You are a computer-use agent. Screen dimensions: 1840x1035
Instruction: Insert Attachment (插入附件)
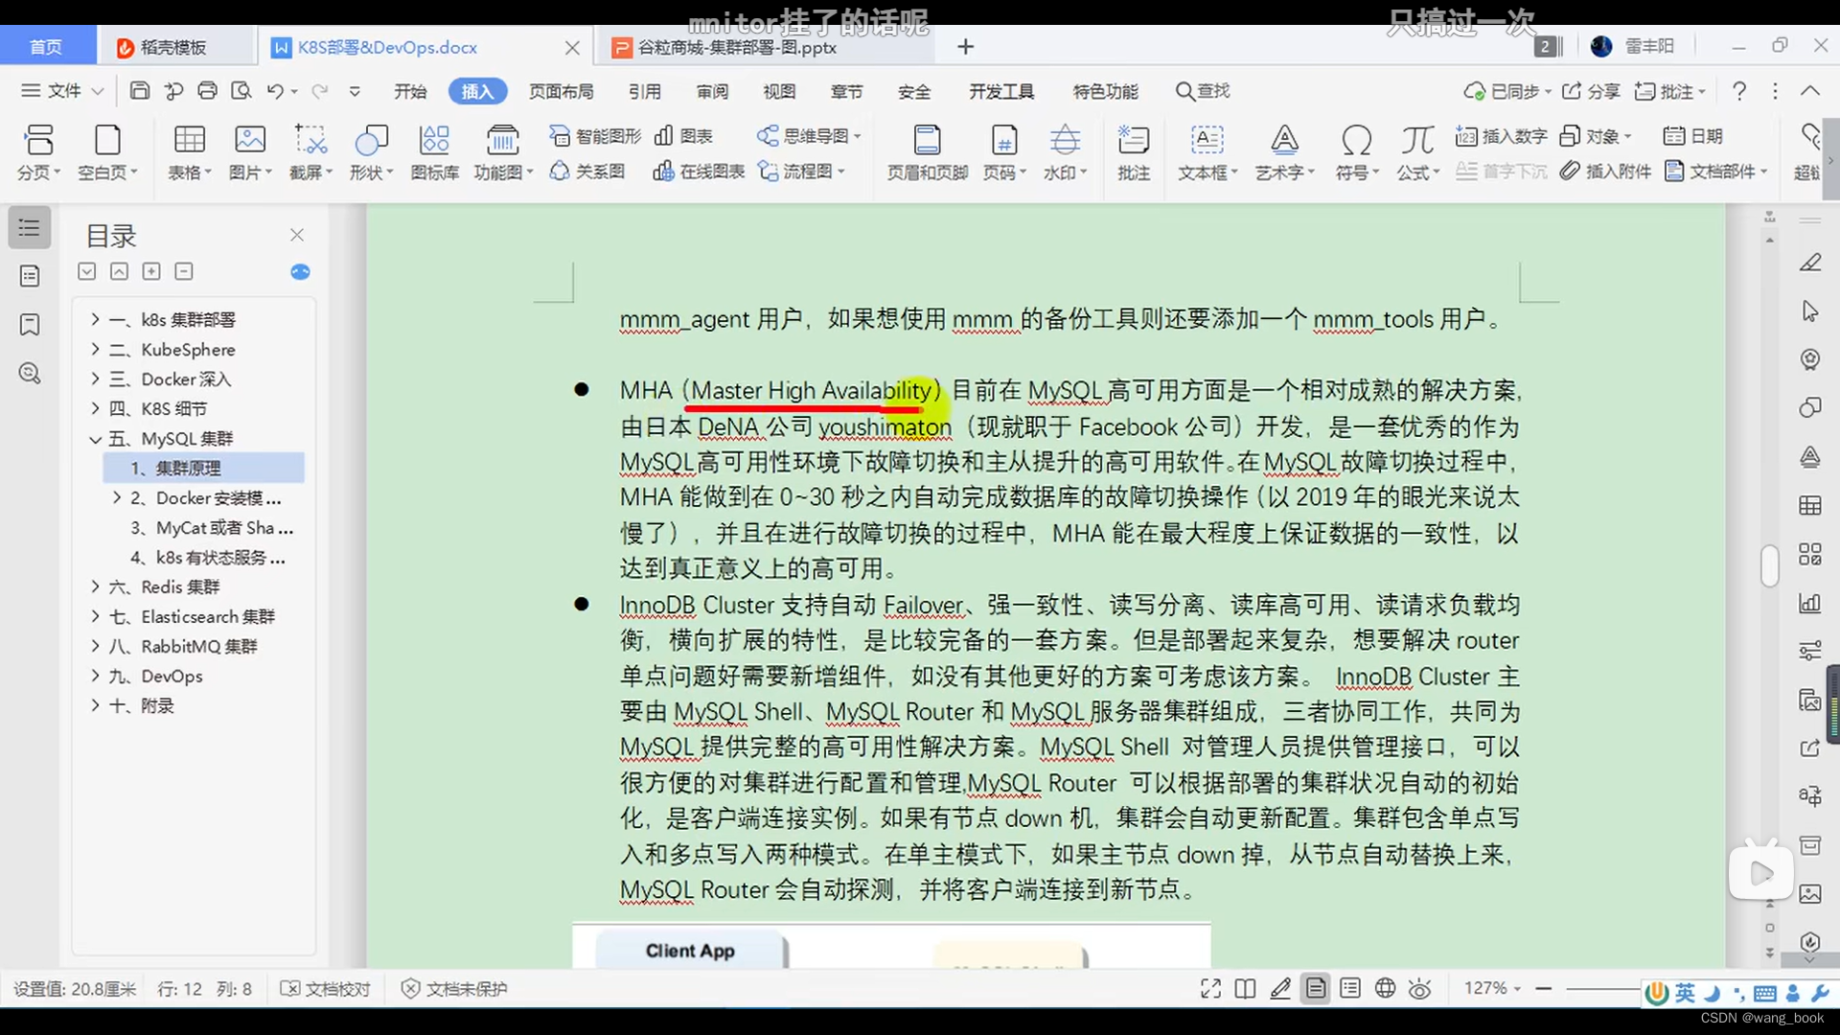(x=1606, y=172)
